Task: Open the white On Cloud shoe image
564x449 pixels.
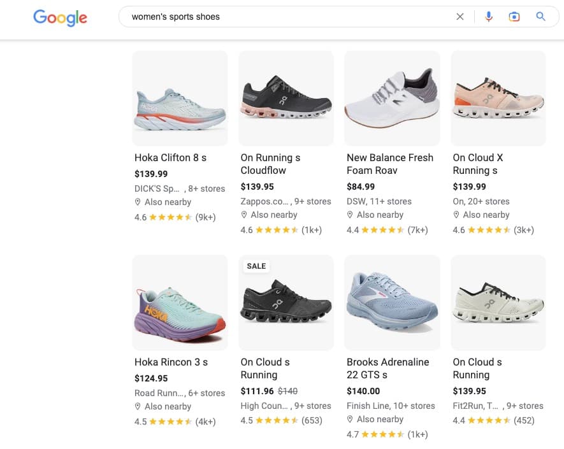Action: 498,303
